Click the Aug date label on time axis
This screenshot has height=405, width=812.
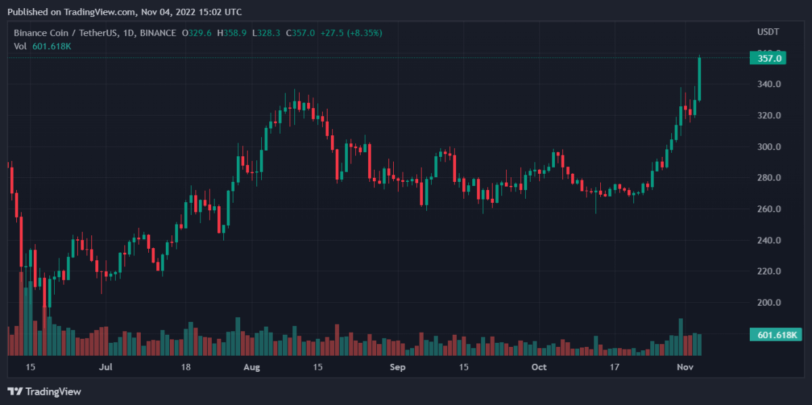[x=251, y=368]
